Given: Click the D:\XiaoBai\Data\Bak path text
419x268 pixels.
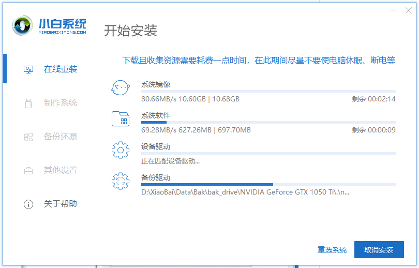Looking at the screenshot, I should [x=245, y=192].
